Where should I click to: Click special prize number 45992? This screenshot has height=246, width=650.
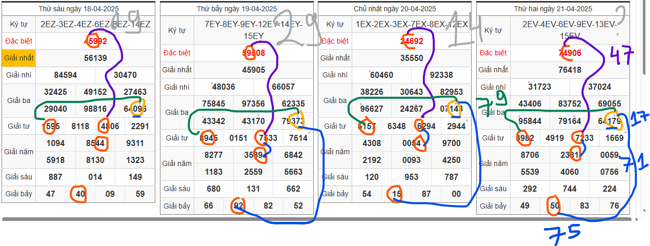coord(95,41)
